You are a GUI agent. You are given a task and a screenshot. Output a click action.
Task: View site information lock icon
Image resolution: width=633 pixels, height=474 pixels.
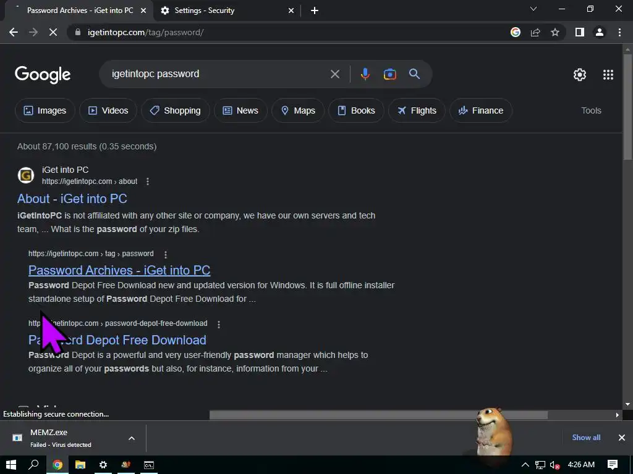click(79, 32)
